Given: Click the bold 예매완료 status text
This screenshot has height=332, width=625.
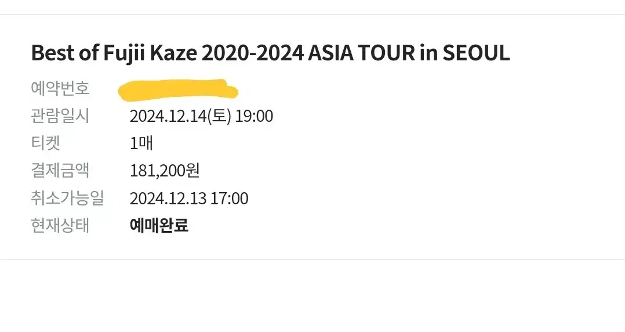Looking at the screenshot, I should [x=159, y=225].
